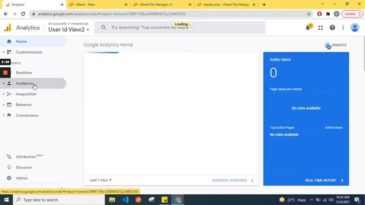Image resolution: width=365 pixels, height=205 pixels.
Task: Expand the Behavior section arrow
Action: coord(4,105)
